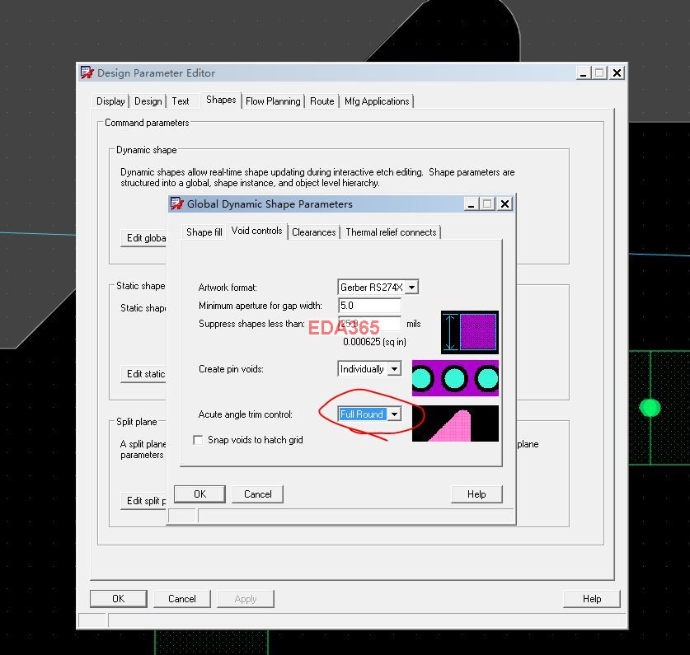Open the Text tab in Design Parameter Editor
This screenshot has height=655, width=690.
[x=181, y=101]
